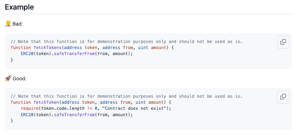Viewport: 296px width, 135px height.
Task: Click the "Good:" label text
Action: coord(20,79)
